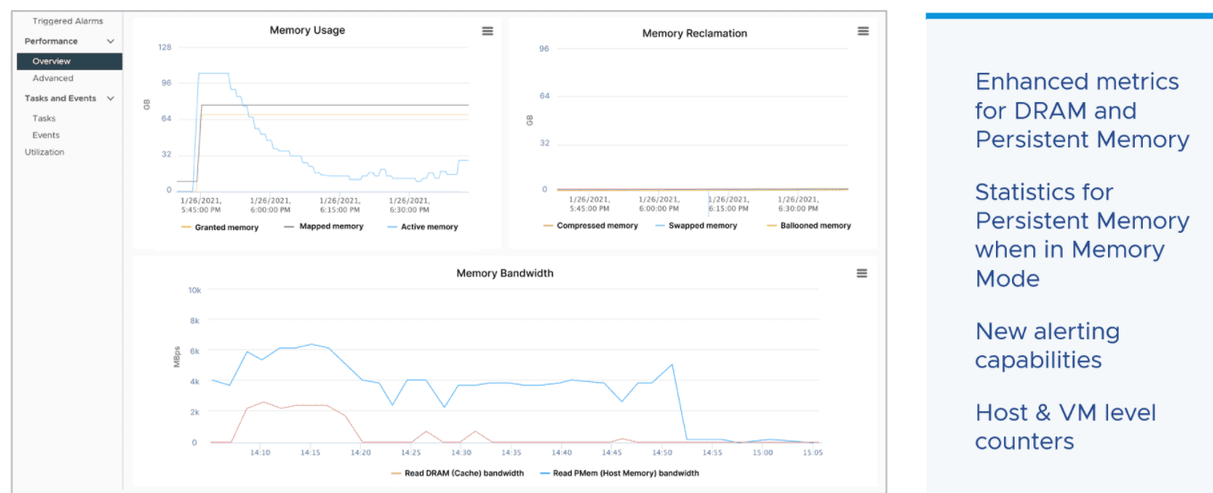Open Tasks under Tasks and Events

(44, 118)
